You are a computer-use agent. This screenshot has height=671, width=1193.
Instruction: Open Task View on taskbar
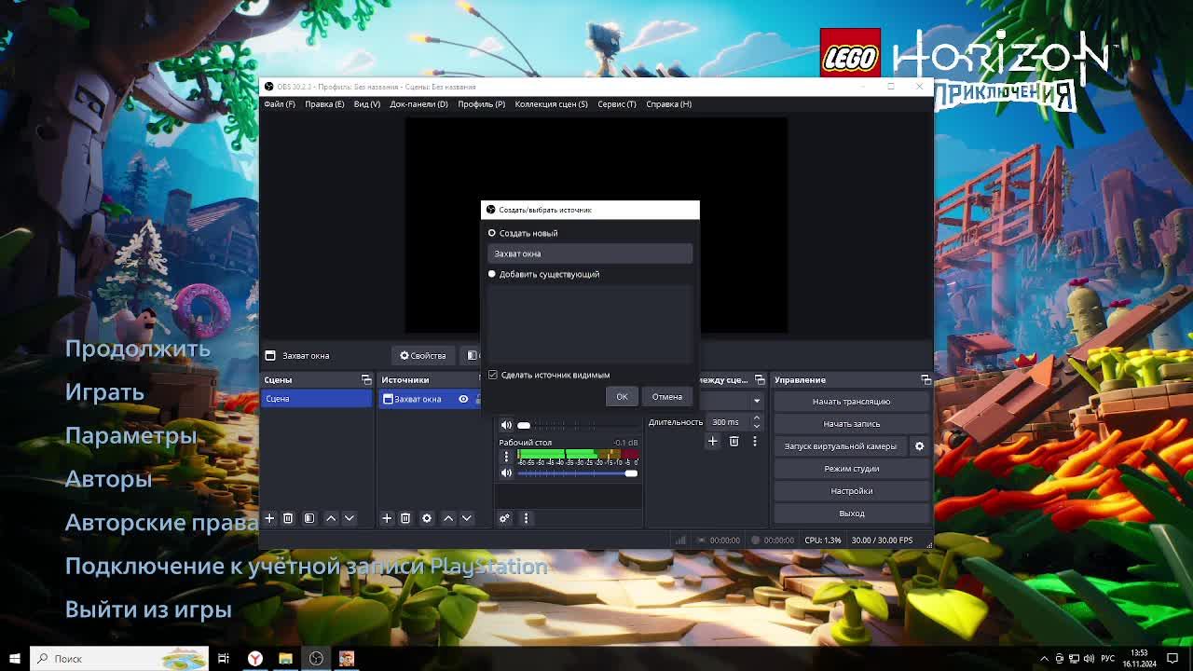[224, 658]
